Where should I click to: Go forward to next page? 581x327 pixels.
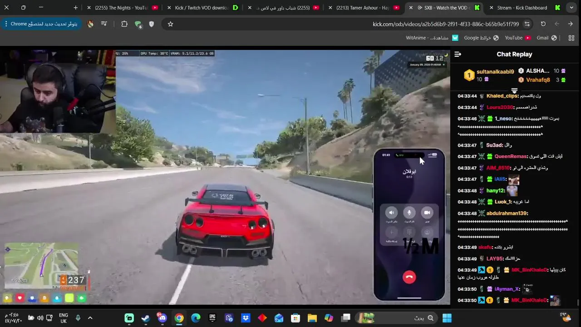tap(557, 24)
